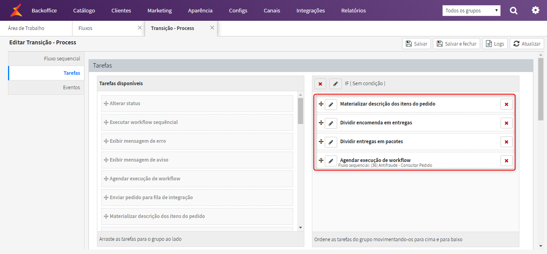This screenshot has height=254, width=547.
Task: Open the Clientes menu
Action: click(x=121, y=10)
